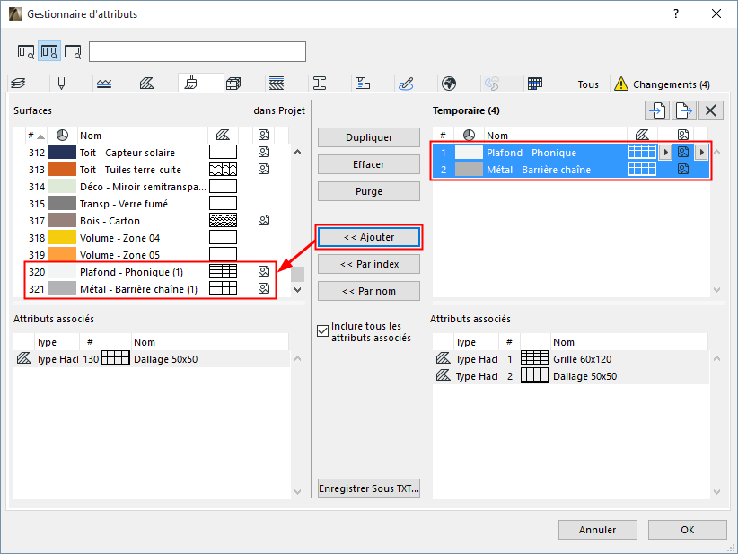Click the Annuler button
This screenshot has height=554, width=738.
[598, 530]
